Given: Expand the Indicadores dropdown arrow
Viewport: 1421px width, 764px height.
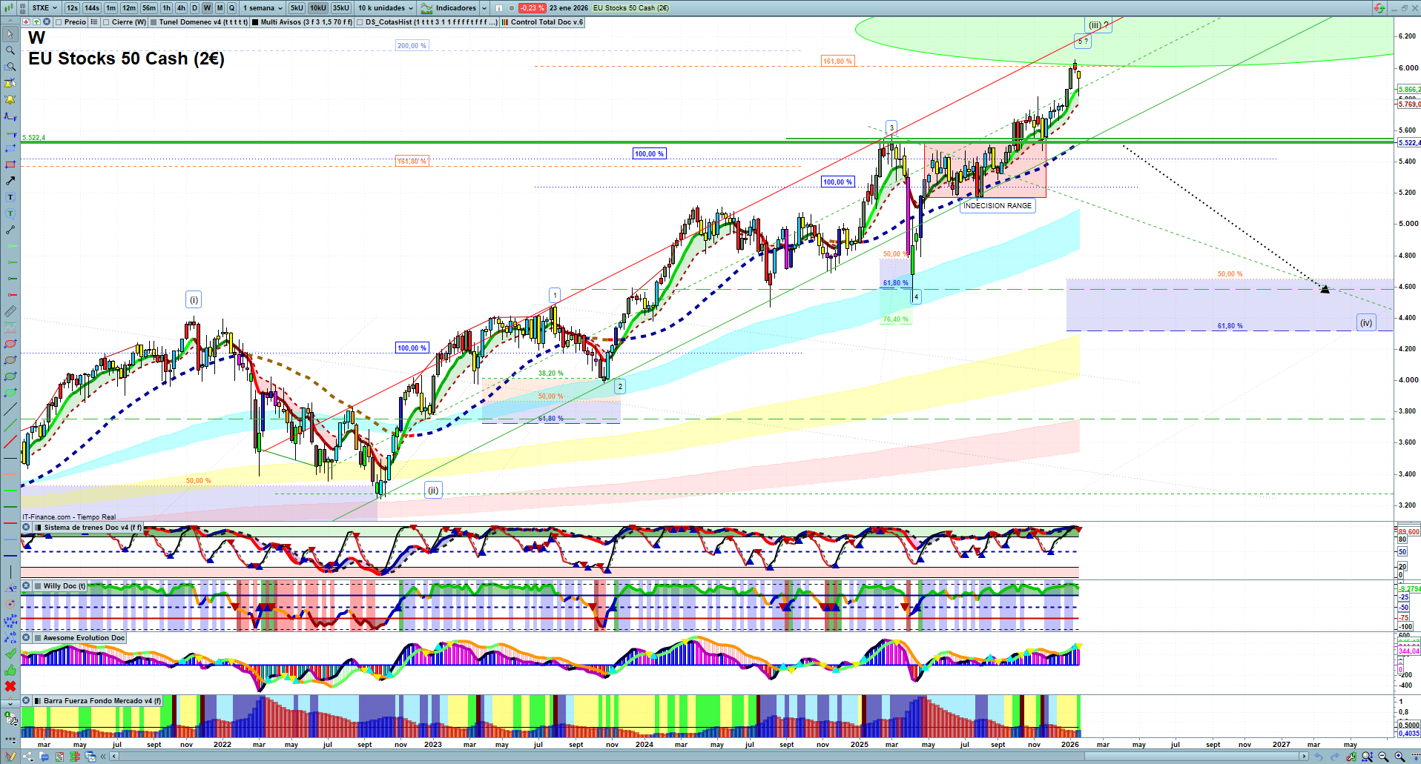Looking at the screenshot, I should (x=484, y=8).
